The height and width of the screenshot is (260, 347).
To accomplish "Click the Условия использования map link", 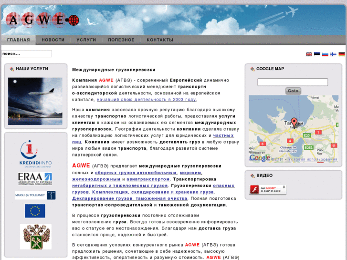I will click(x=313, y=159).
